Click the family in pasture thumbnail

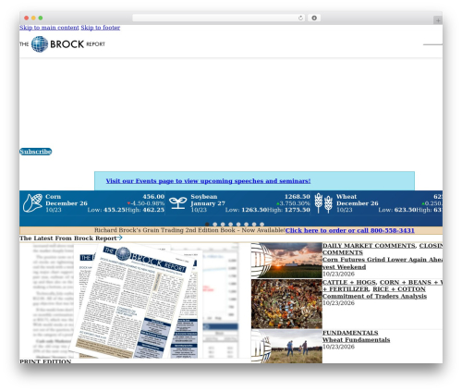(286, 347)
